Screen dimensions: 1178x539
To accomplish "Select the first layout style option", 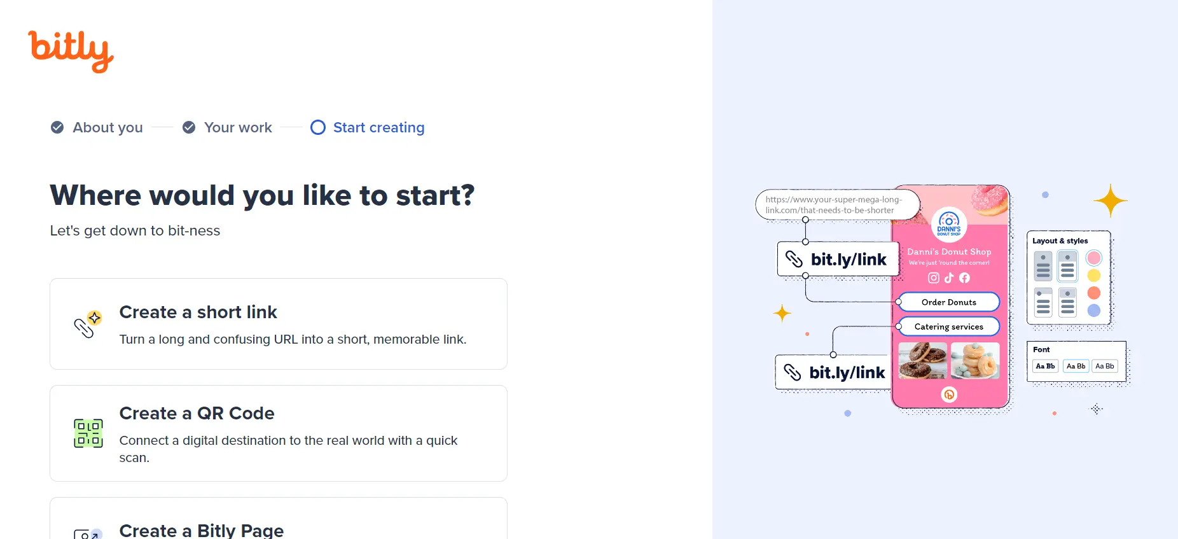I will click(1043, 266).
